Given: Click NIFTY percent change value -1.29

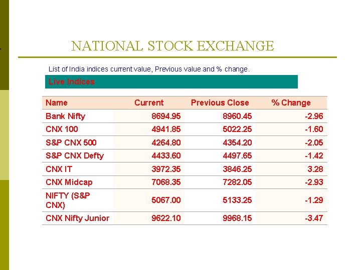Looking at the screenshot, I should point(314,200).
